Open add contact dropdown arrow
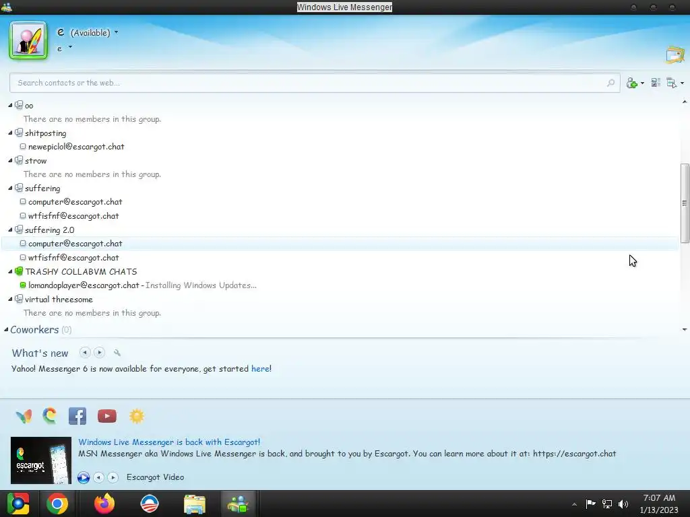690x517 pixels. [x=642, y=83]
